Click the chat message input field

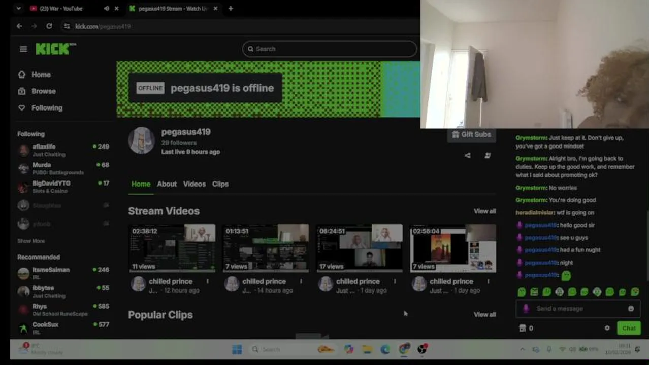click(577, 309)
